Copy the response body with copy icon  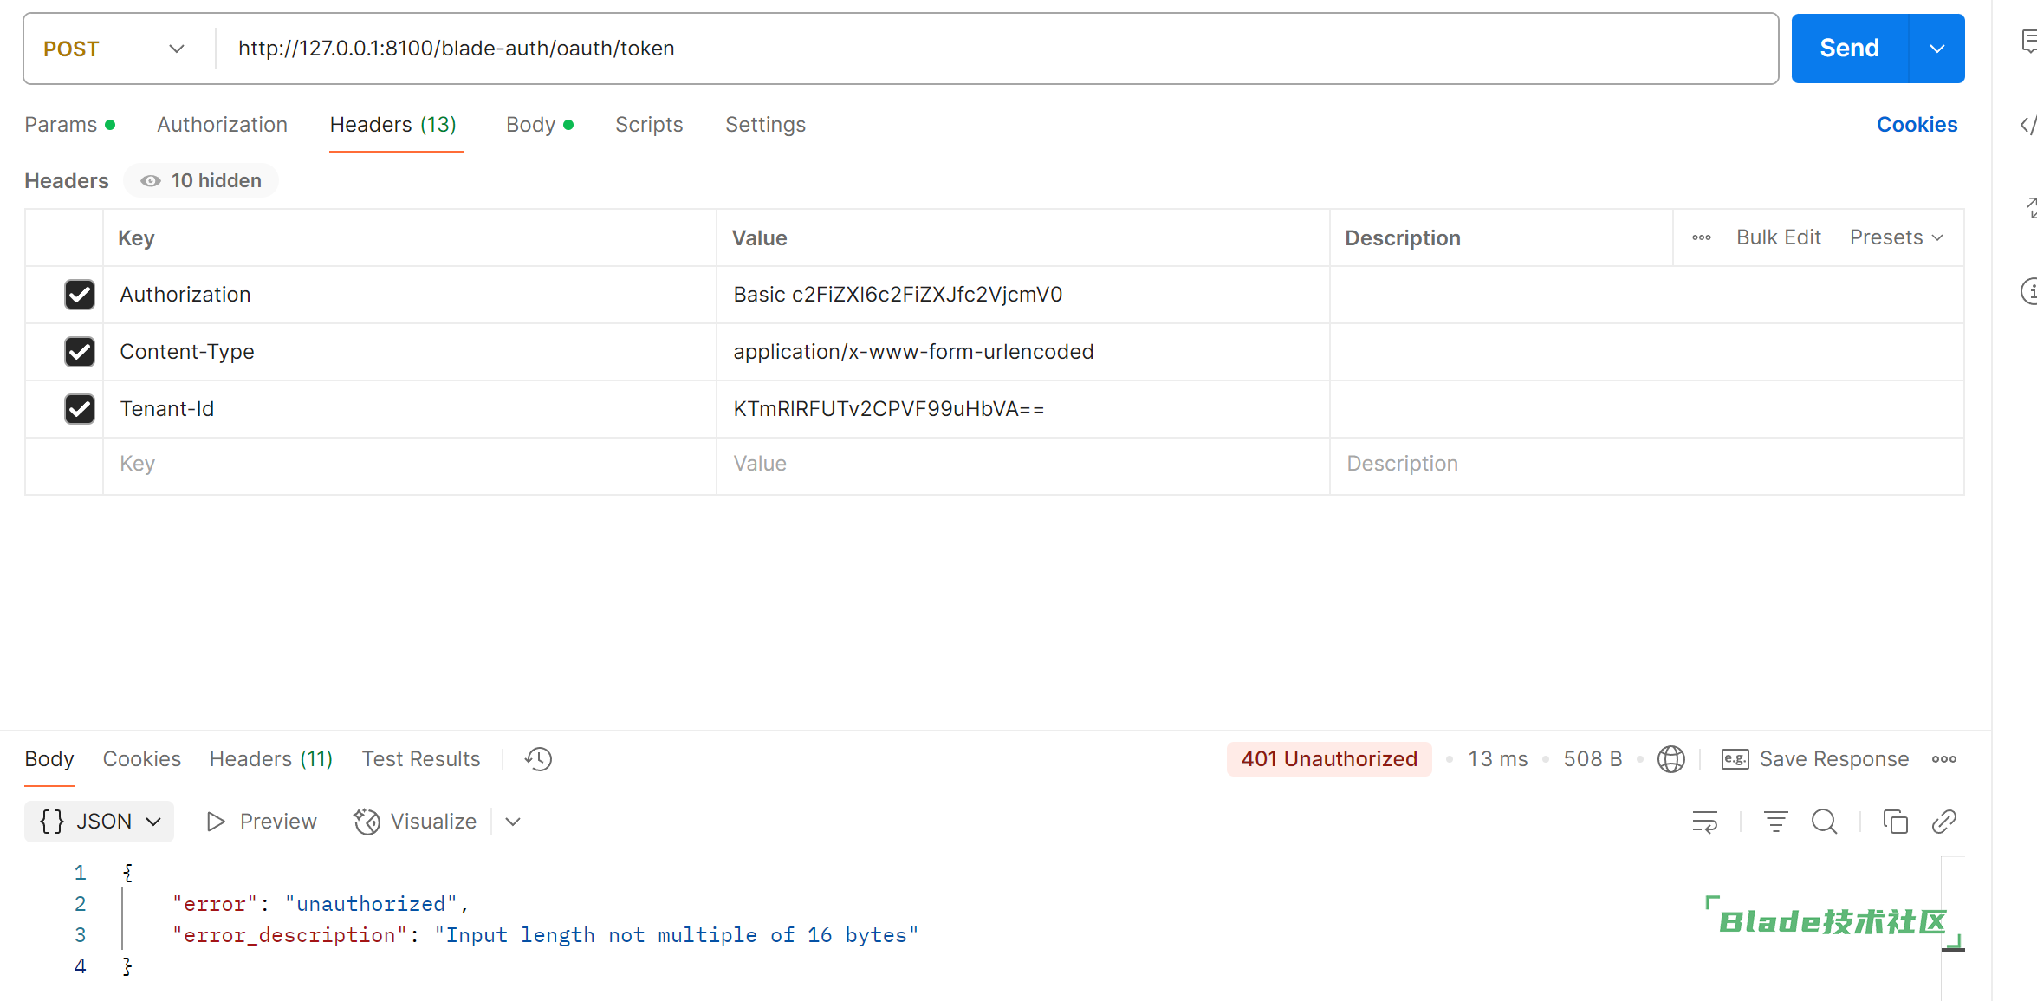click(1895, 822)
